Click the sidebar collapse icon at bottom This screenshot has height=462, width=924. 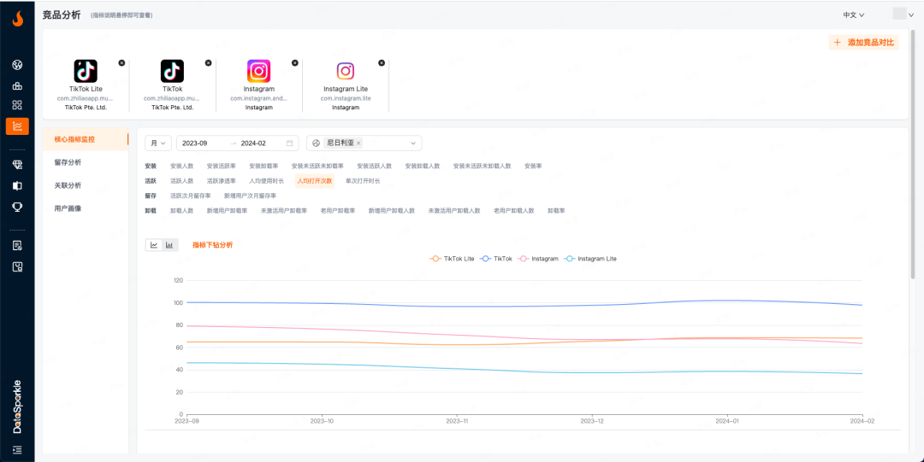(x=17, y=449)
